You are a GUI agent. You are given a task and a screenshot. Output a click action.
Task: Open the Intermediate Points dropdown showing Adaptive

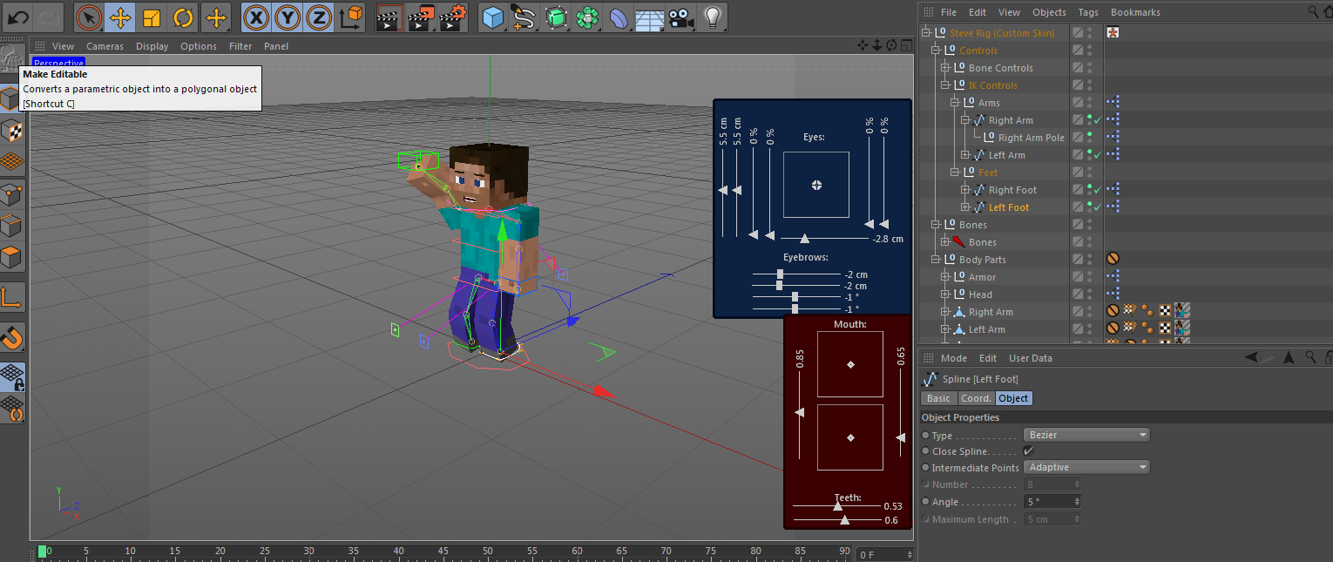pos(1087,467)
